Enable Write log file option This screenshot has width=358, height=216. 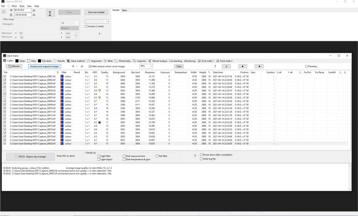coord(201,159)
